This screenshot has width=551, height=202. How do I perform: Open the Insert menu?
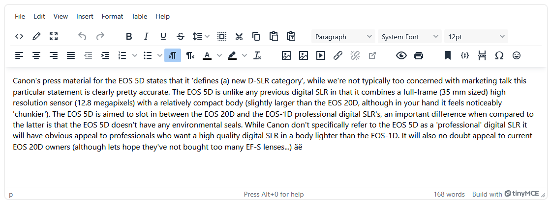click(x=85, y=16)
